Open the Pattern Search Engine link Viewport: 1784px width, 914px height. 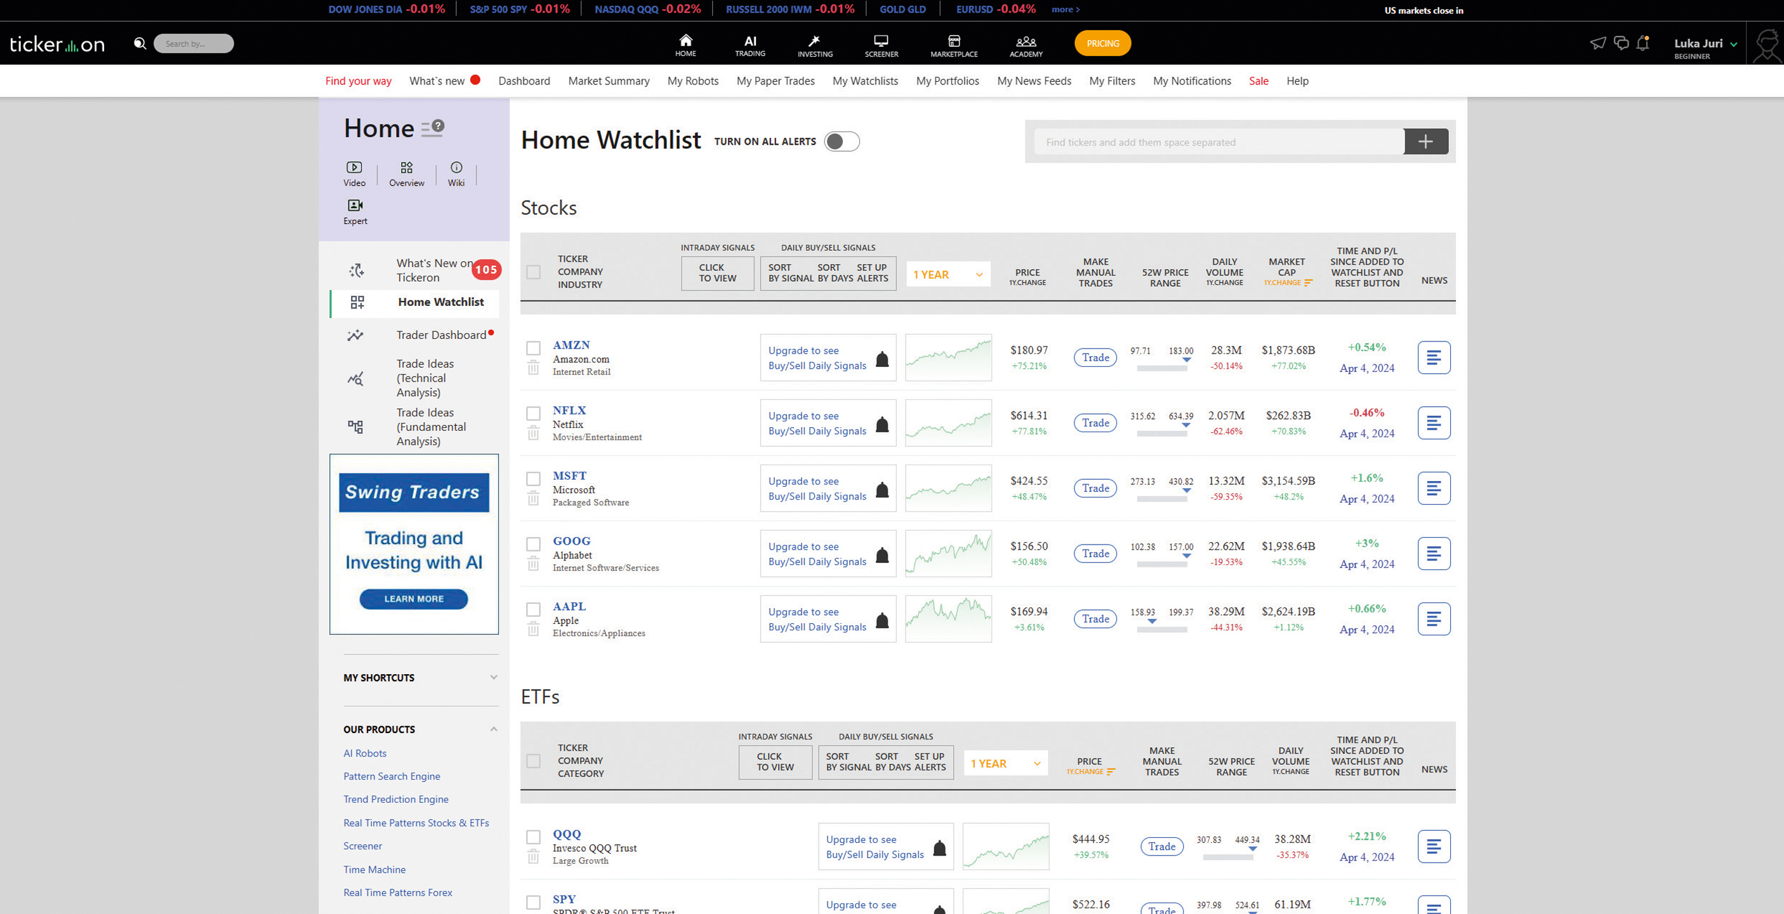click(392, 776)
